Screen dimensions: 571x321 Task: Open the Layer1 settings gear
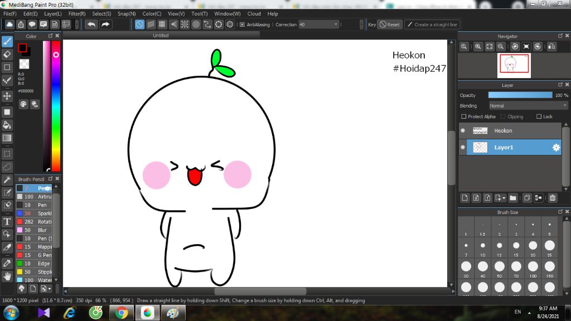pyautogui.click(x=556, y=147)
